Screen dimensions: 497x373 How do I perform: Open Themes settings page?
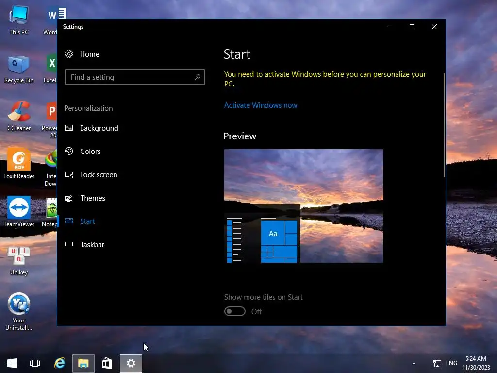pyautogui.click(x=93, y=198)
